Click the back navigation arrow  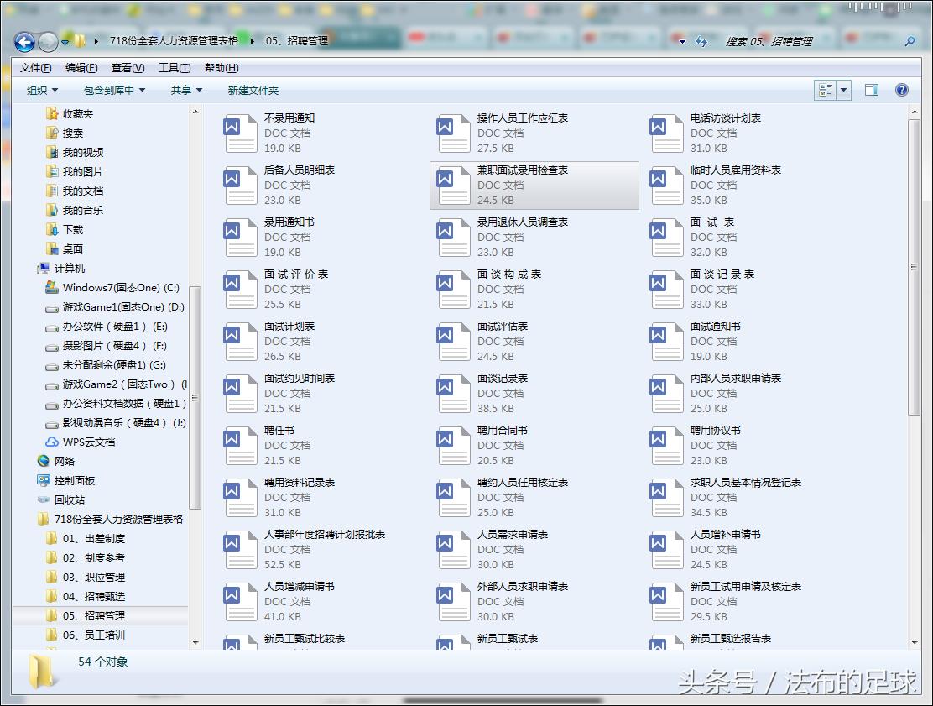point(23,42)
